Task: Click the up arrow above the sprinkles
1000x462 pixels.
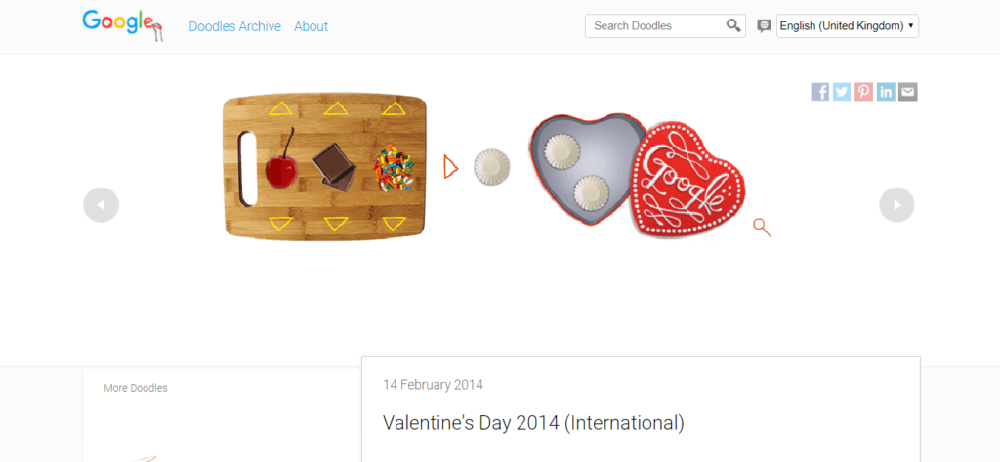Action: (394, 107)
